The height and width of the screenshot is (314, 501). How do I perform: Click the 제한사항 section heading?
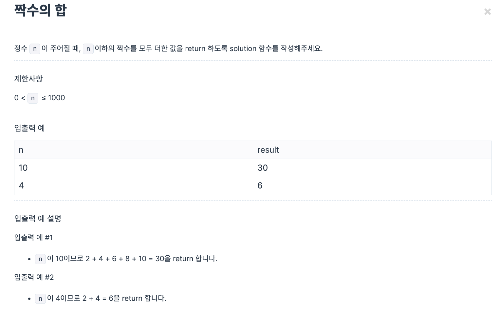28,79
